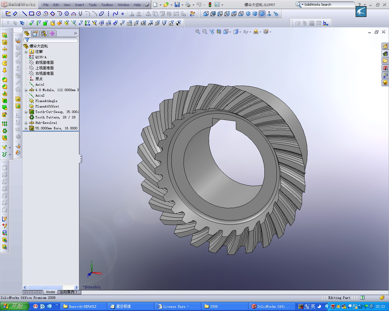Open the View Orientation dropdown

(x=230, y=32)
